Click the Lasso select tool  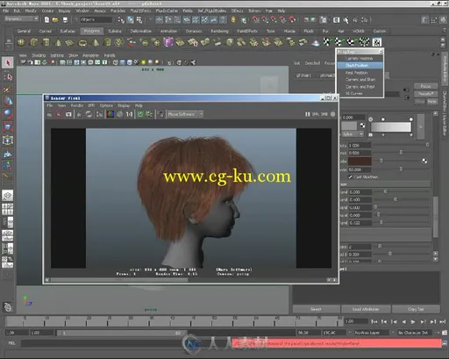tap(8, 76)
